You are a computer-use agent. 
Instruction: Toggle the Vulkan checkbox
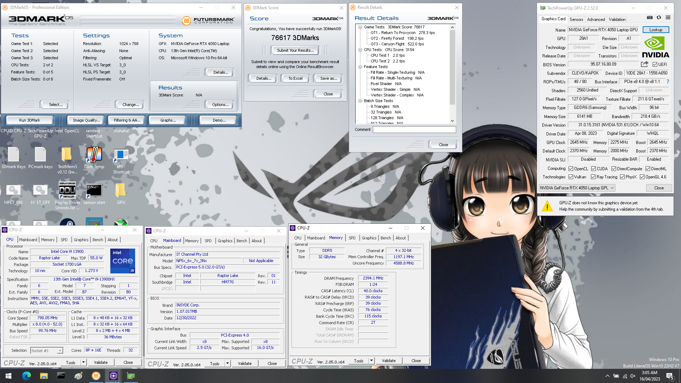tap(571, 177)
